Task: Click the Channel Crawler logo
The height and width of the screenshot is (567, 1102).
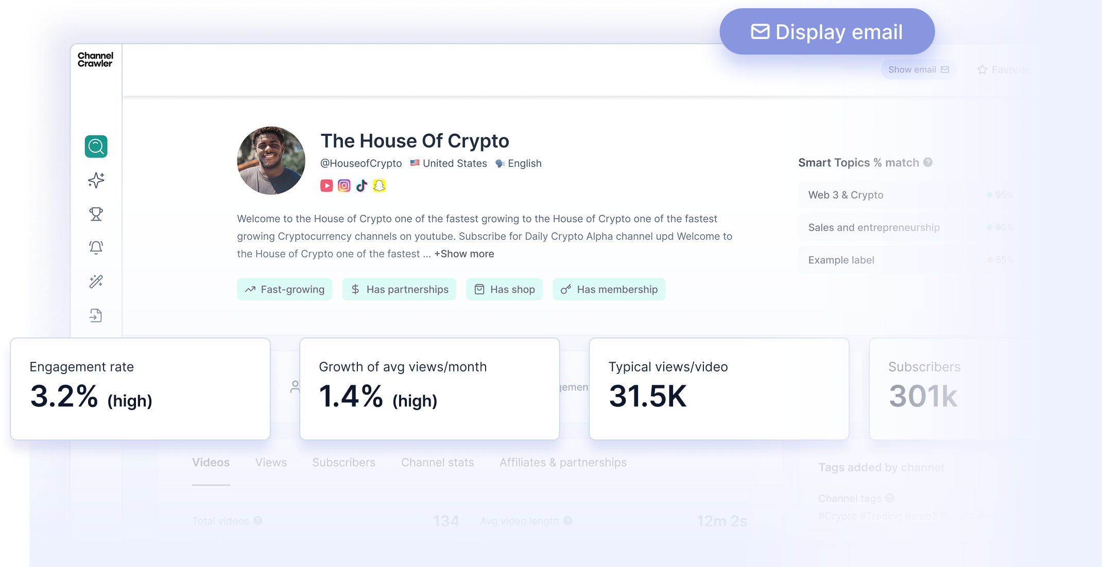Action: coord(95,60)
